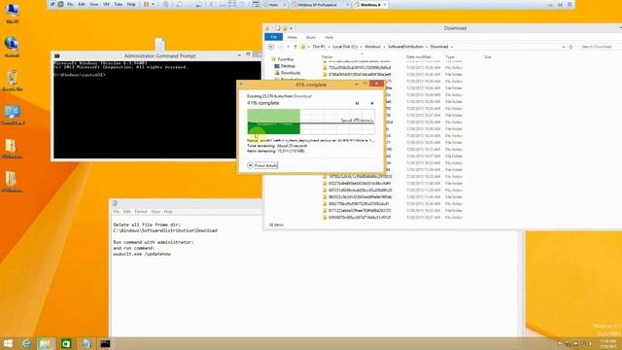Sort by the Name column header

pos(328,57)
